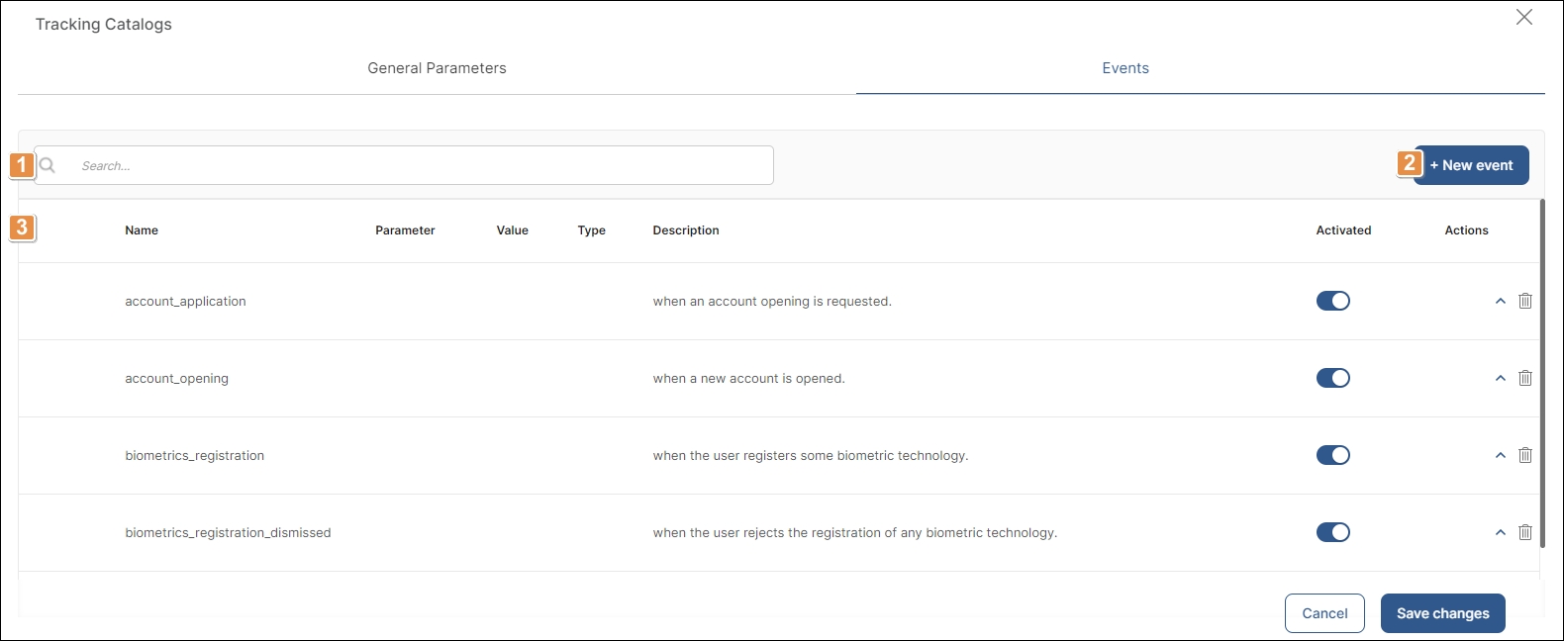
Task: Click the magnifier icon in the search box
Action: click(48, 165)
